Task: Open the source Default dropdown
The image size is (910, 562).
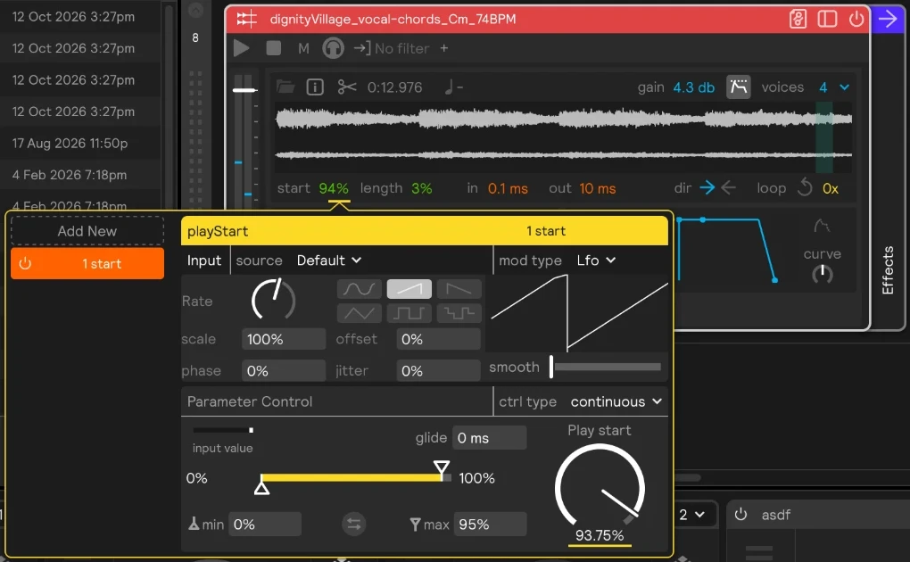Action: (329, 260)
